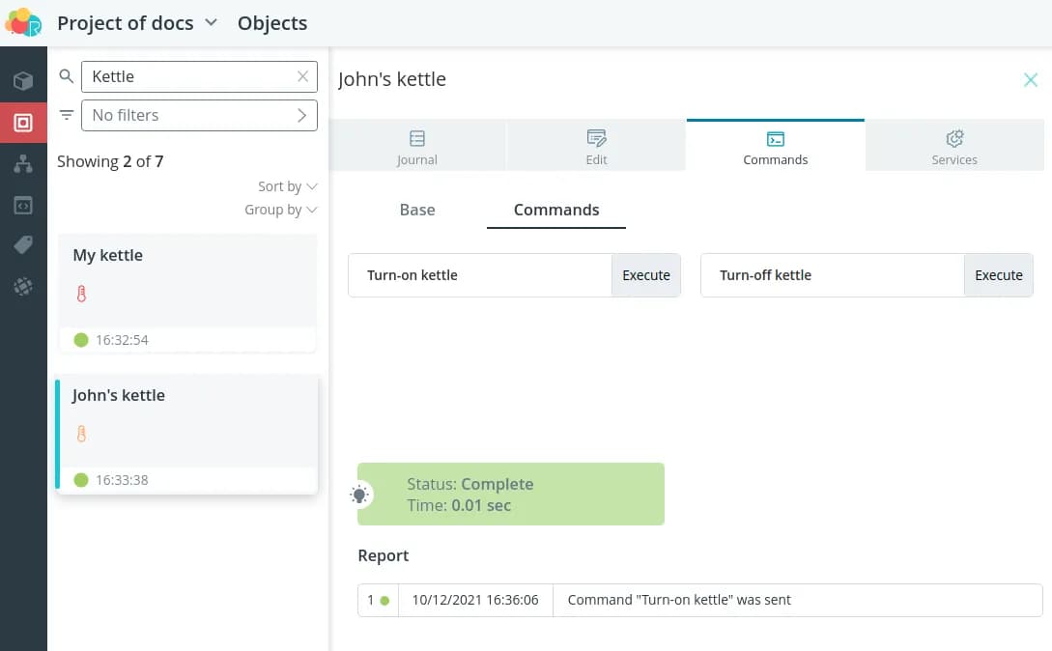1052x651 pixels.
Task: Execute the Turn-off kettle command
Action: tap(998, 275)
